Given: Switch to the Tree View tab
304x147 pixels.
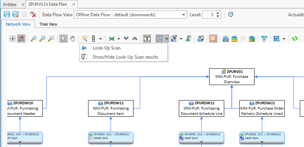Looking at the screenshot, I should 48,24.
